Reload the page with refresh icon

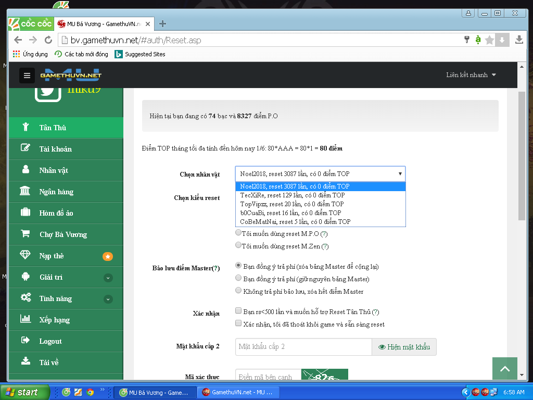pyautogui.click(x=48, y=40)
